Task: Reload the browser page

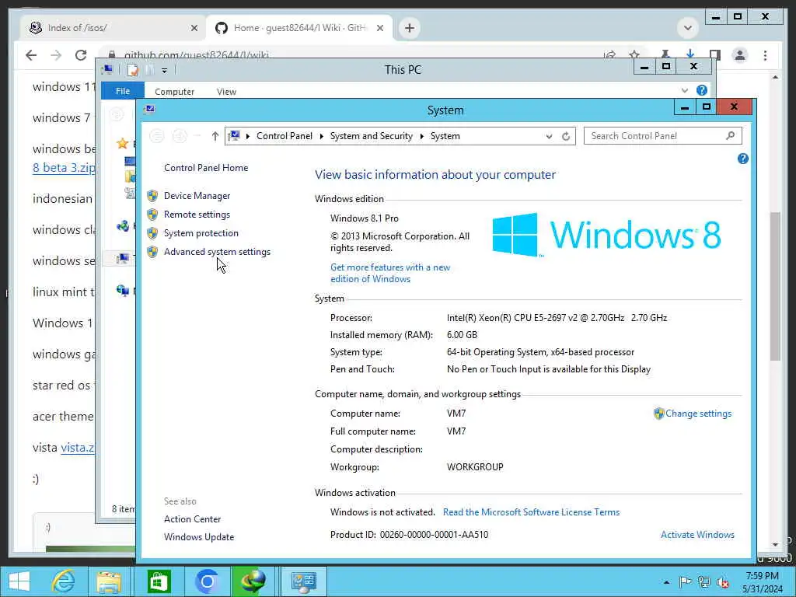Action: (x=81, y=55)
